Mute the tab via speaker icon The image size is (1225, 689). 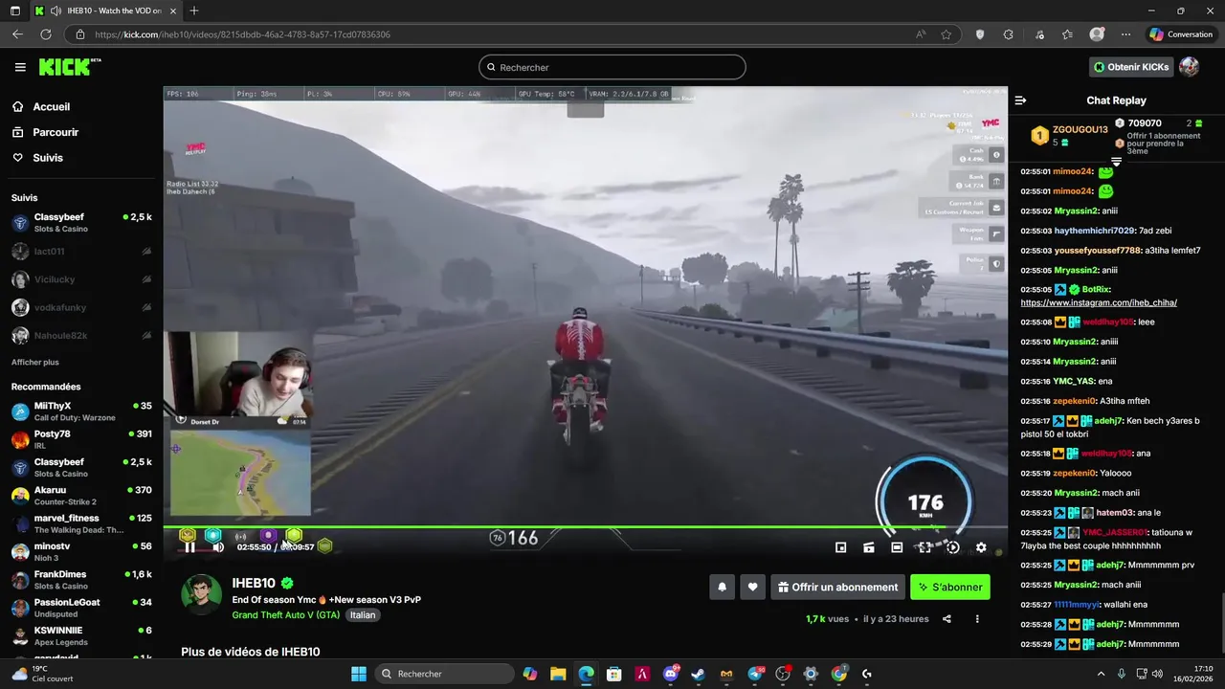pos(56,11)
